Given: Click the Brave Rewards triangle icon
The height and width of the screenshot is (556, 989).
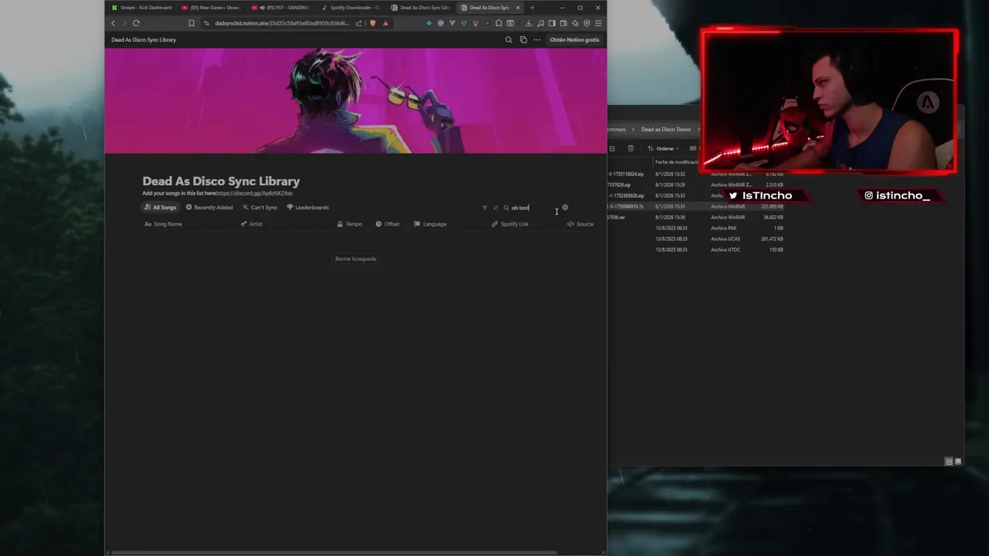Looking at the screenshot, I should click(386, 23).
